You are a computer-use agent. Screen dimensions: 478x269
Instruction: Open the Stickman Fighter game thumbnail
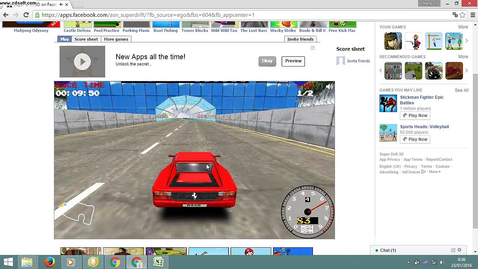(388, 103)
